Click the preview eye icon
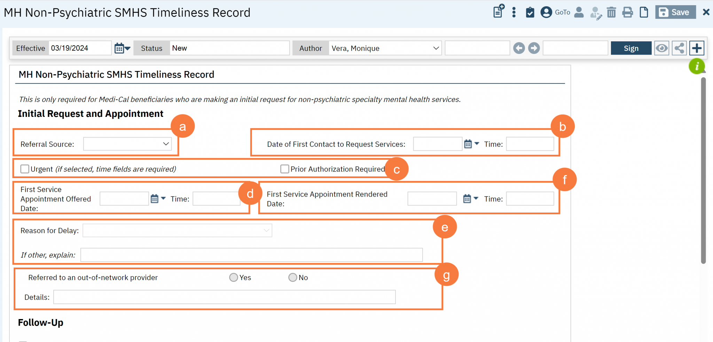The image size is (713, 342). click(x=662, y=48)
